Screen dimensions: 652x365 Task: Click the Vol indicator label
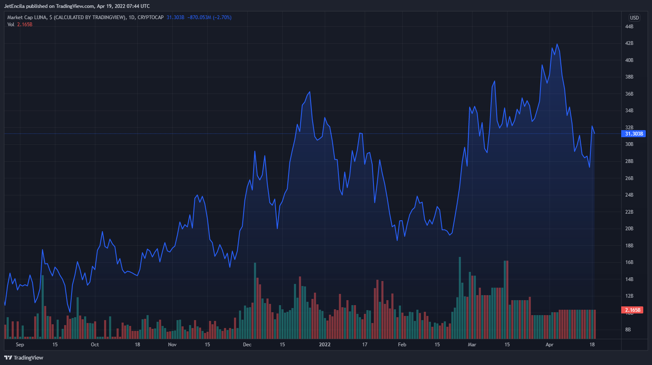pyautogui.click(x=11, y=25)
